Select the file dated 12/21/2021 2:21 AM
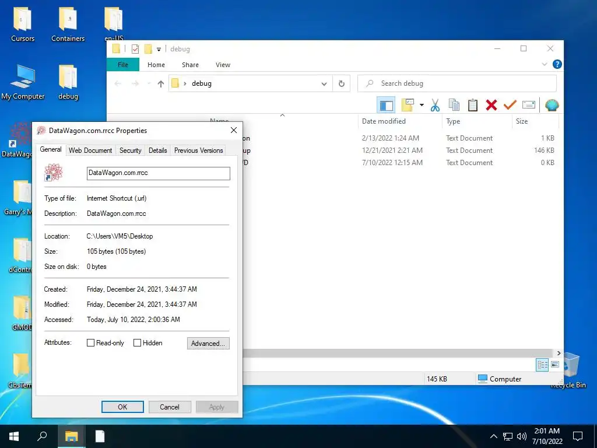The image size is (597, 448). coord(400,150)
